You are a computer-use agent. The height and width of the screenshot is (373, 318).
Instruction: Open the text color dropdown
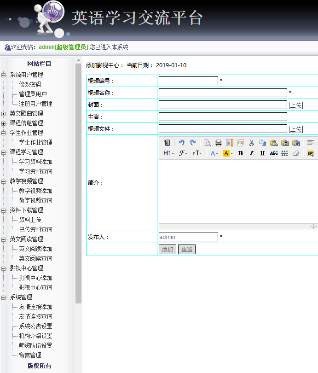[x=214, y=153]
